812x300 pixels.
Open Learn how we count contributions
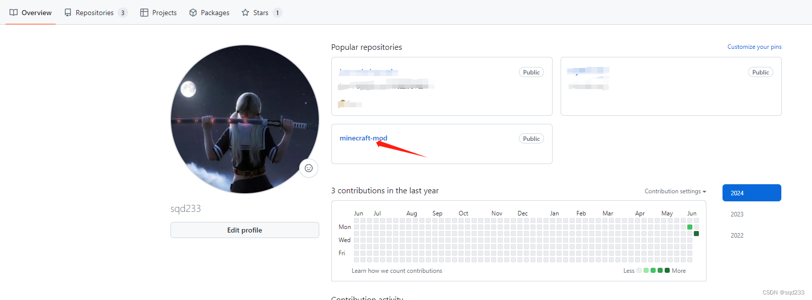point(397,271)
